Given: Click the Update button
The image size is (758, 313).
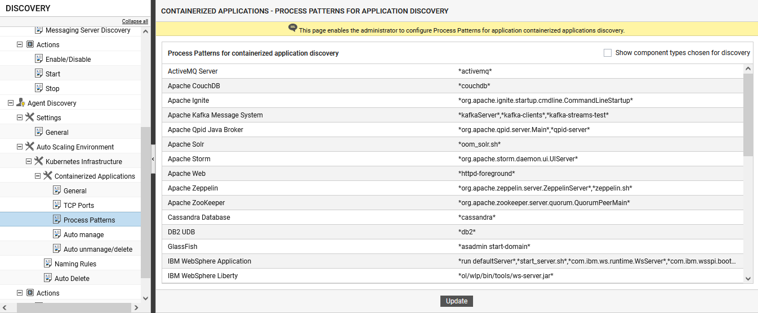Looking at the screenshot, I should click(457, 301).
